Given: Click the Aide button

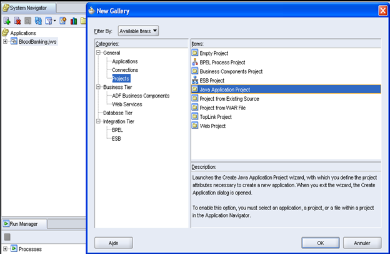Looking at the screenshot, I should (113, 243).
